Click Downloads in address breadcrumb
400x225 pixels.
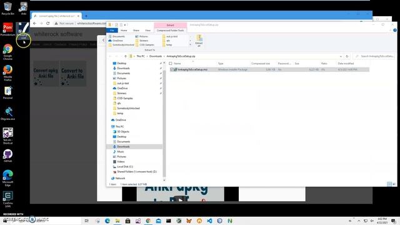[x=156, y=56]
